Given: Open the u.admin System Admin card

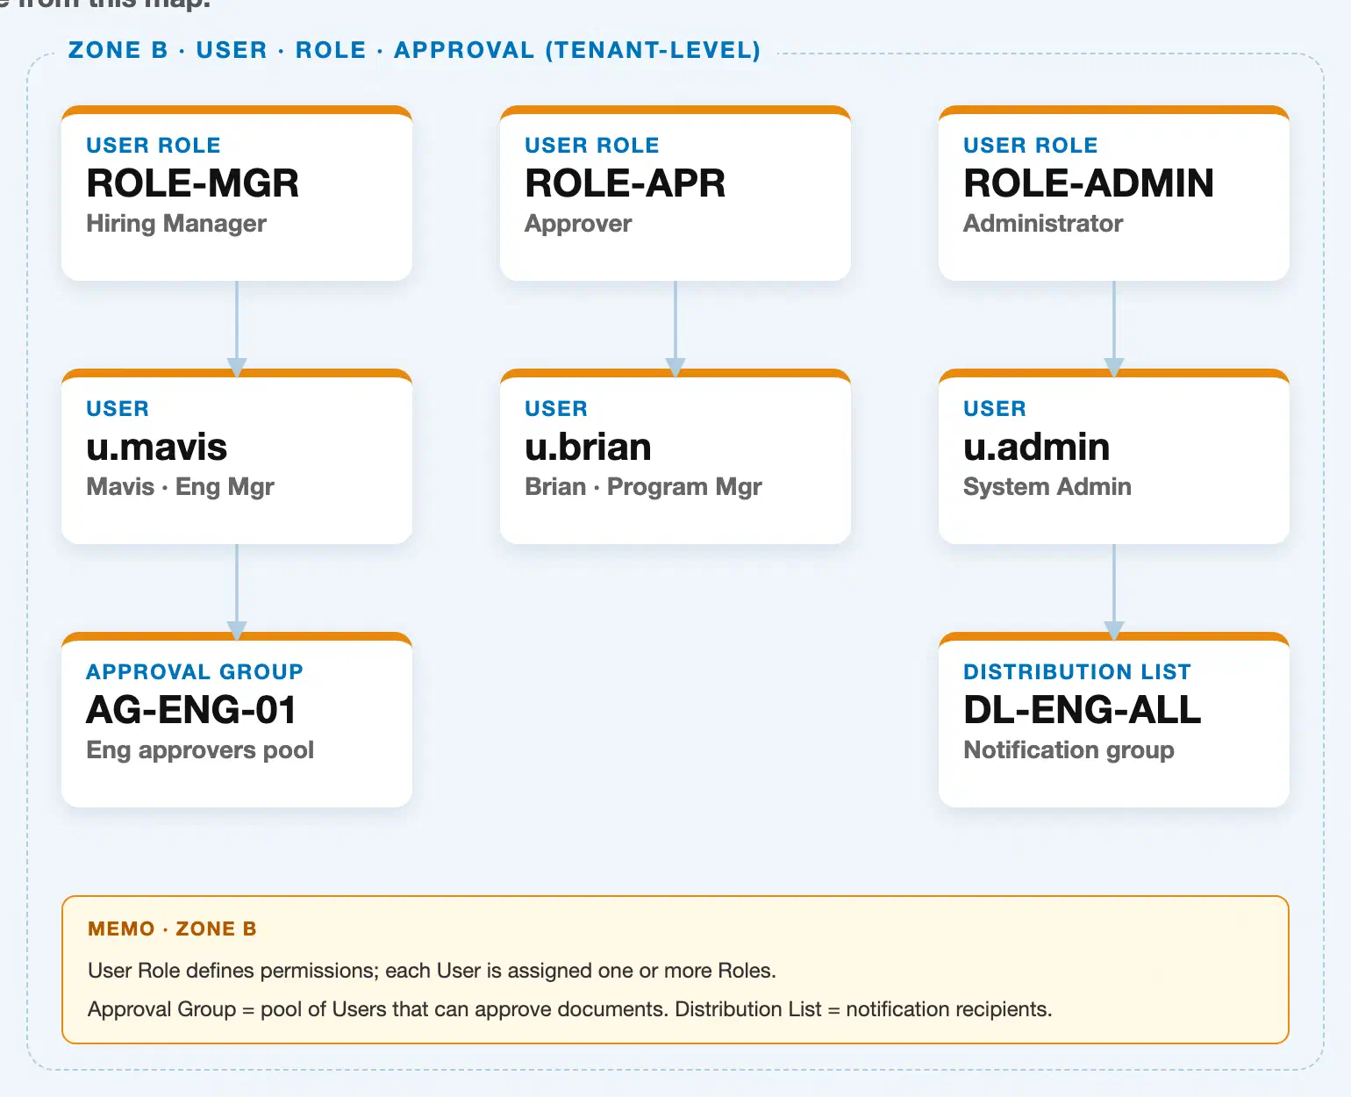Looking at the screenshot, I should coord(1114,456).
